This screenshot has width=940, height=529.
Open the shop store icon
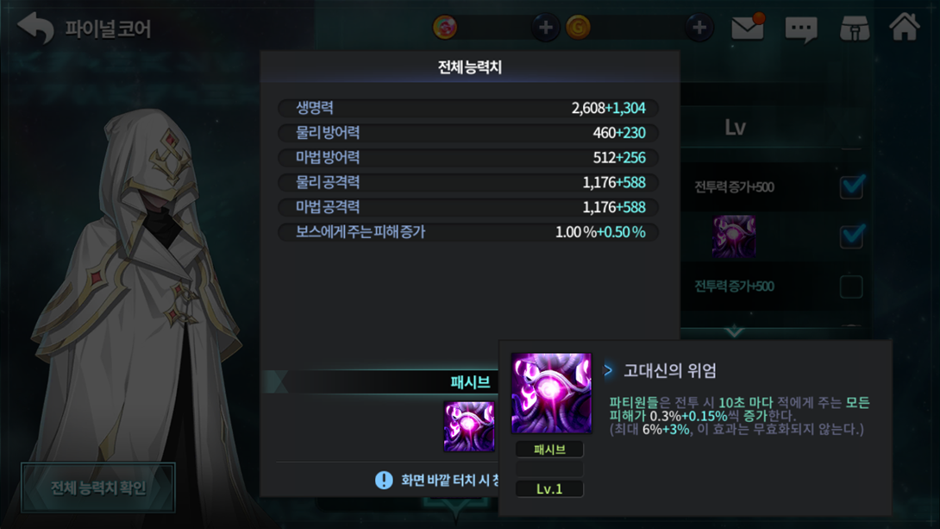[855, 28]
